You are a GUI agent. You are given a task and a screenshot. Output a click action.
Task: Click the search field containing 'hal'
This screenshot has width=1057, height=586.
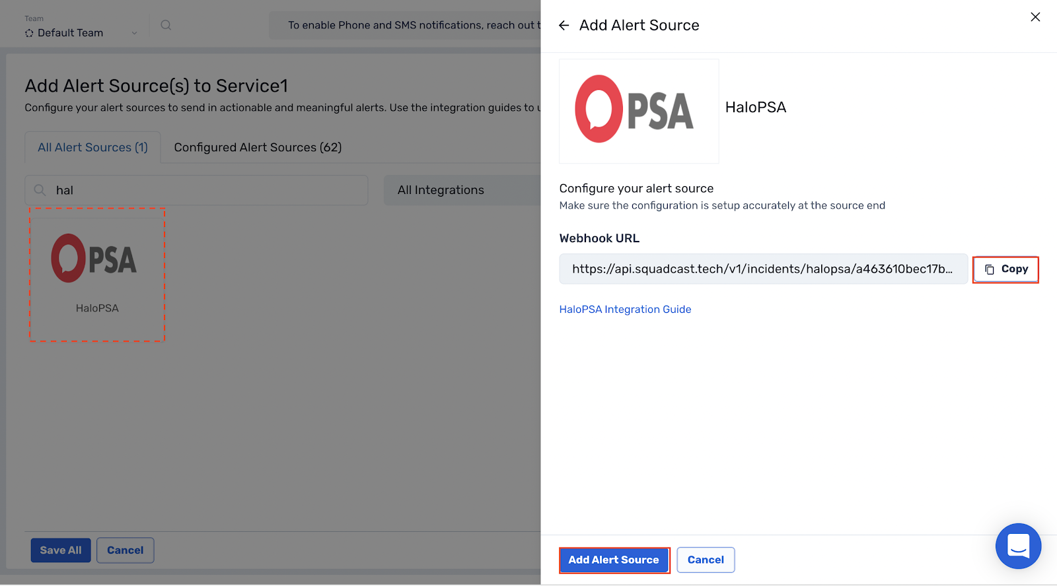(196, 190)
